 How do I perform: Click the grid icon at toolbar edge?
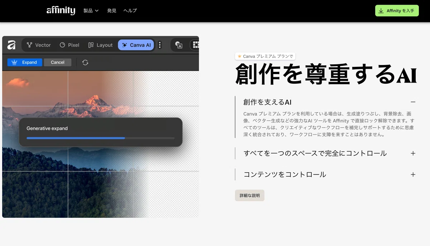(x=196, y=45)
